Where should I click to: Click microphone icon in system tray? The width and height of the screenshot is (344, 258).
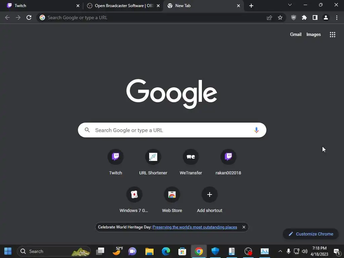(289, 251)
